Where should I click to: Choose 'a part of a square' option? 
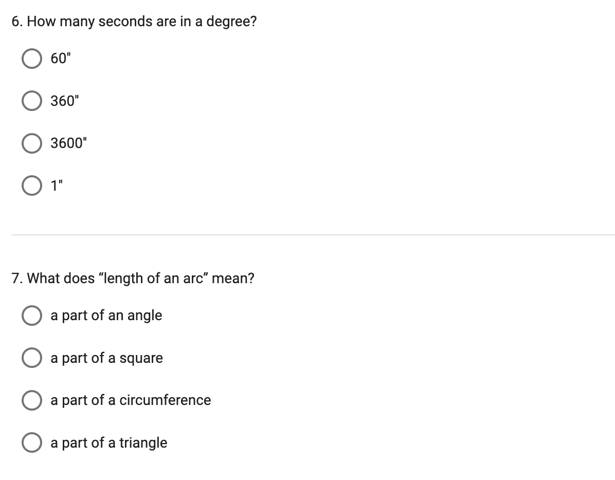[32, 358]
